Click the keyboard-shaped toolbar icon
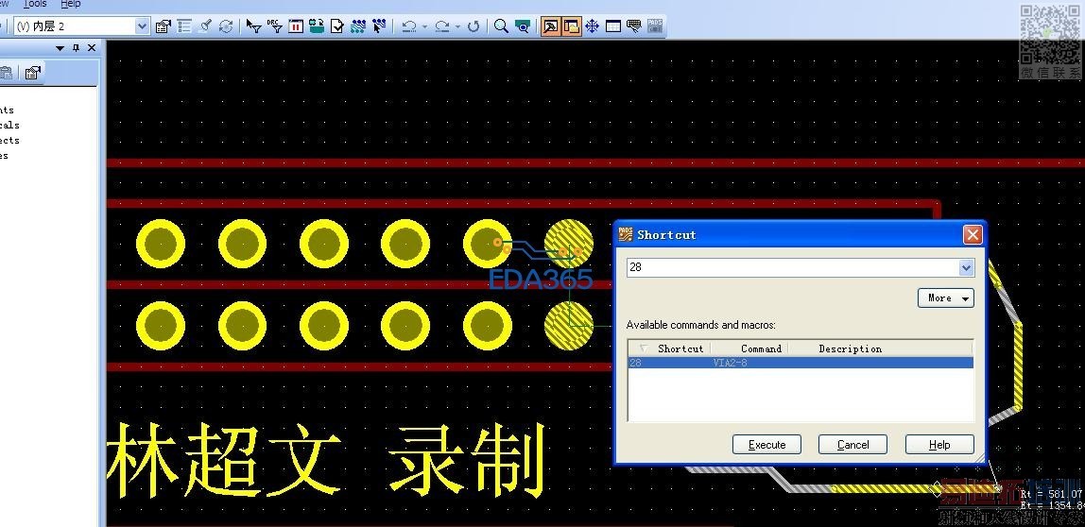 click(634, 26)
